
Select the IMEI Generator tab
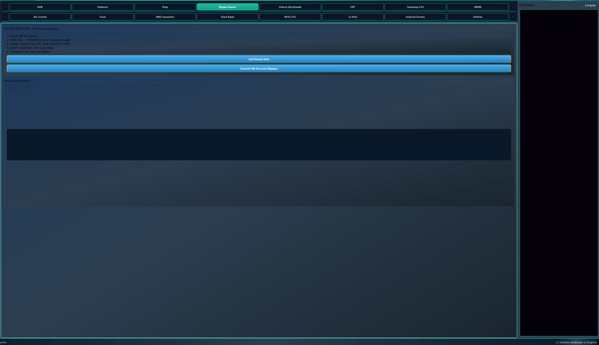[x=165, y=17]
